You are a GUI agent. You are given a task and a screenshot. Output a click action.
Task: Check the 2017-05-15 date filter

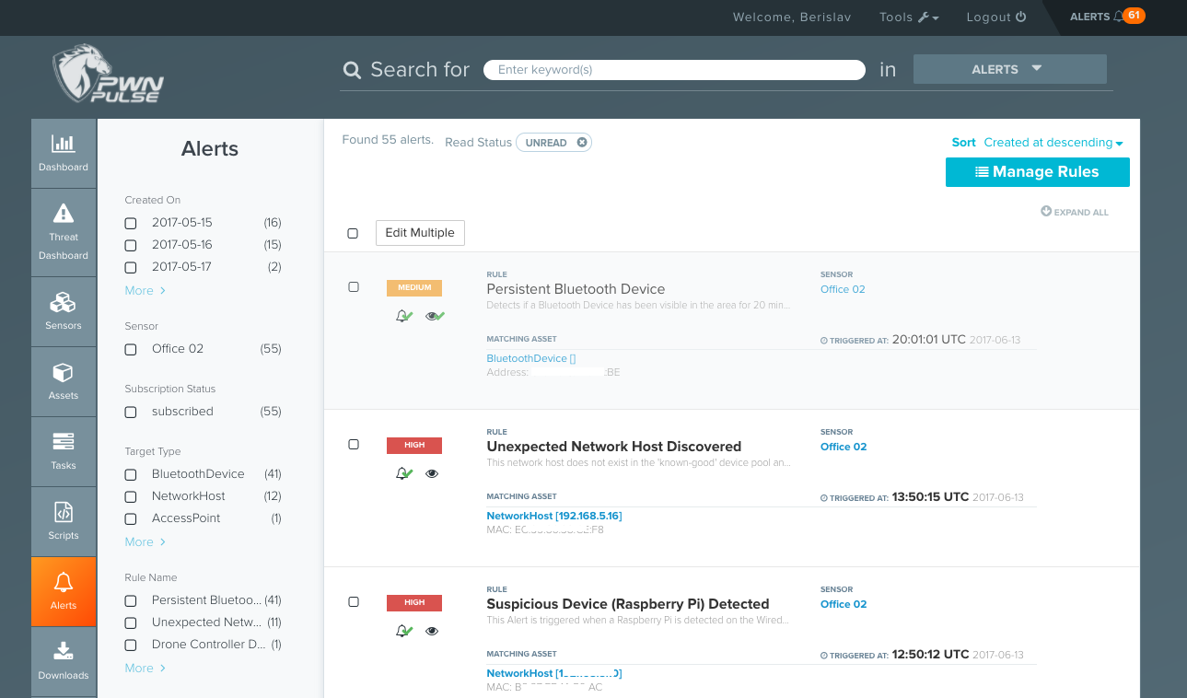(131, 223)
